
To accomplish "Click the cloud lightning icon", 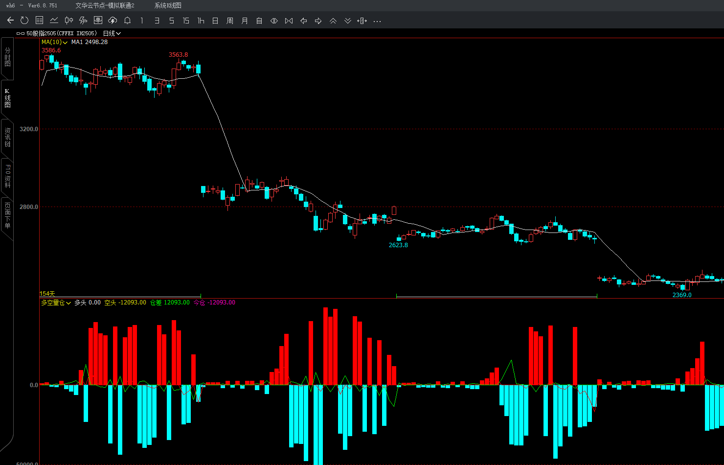I will [113, 21].
